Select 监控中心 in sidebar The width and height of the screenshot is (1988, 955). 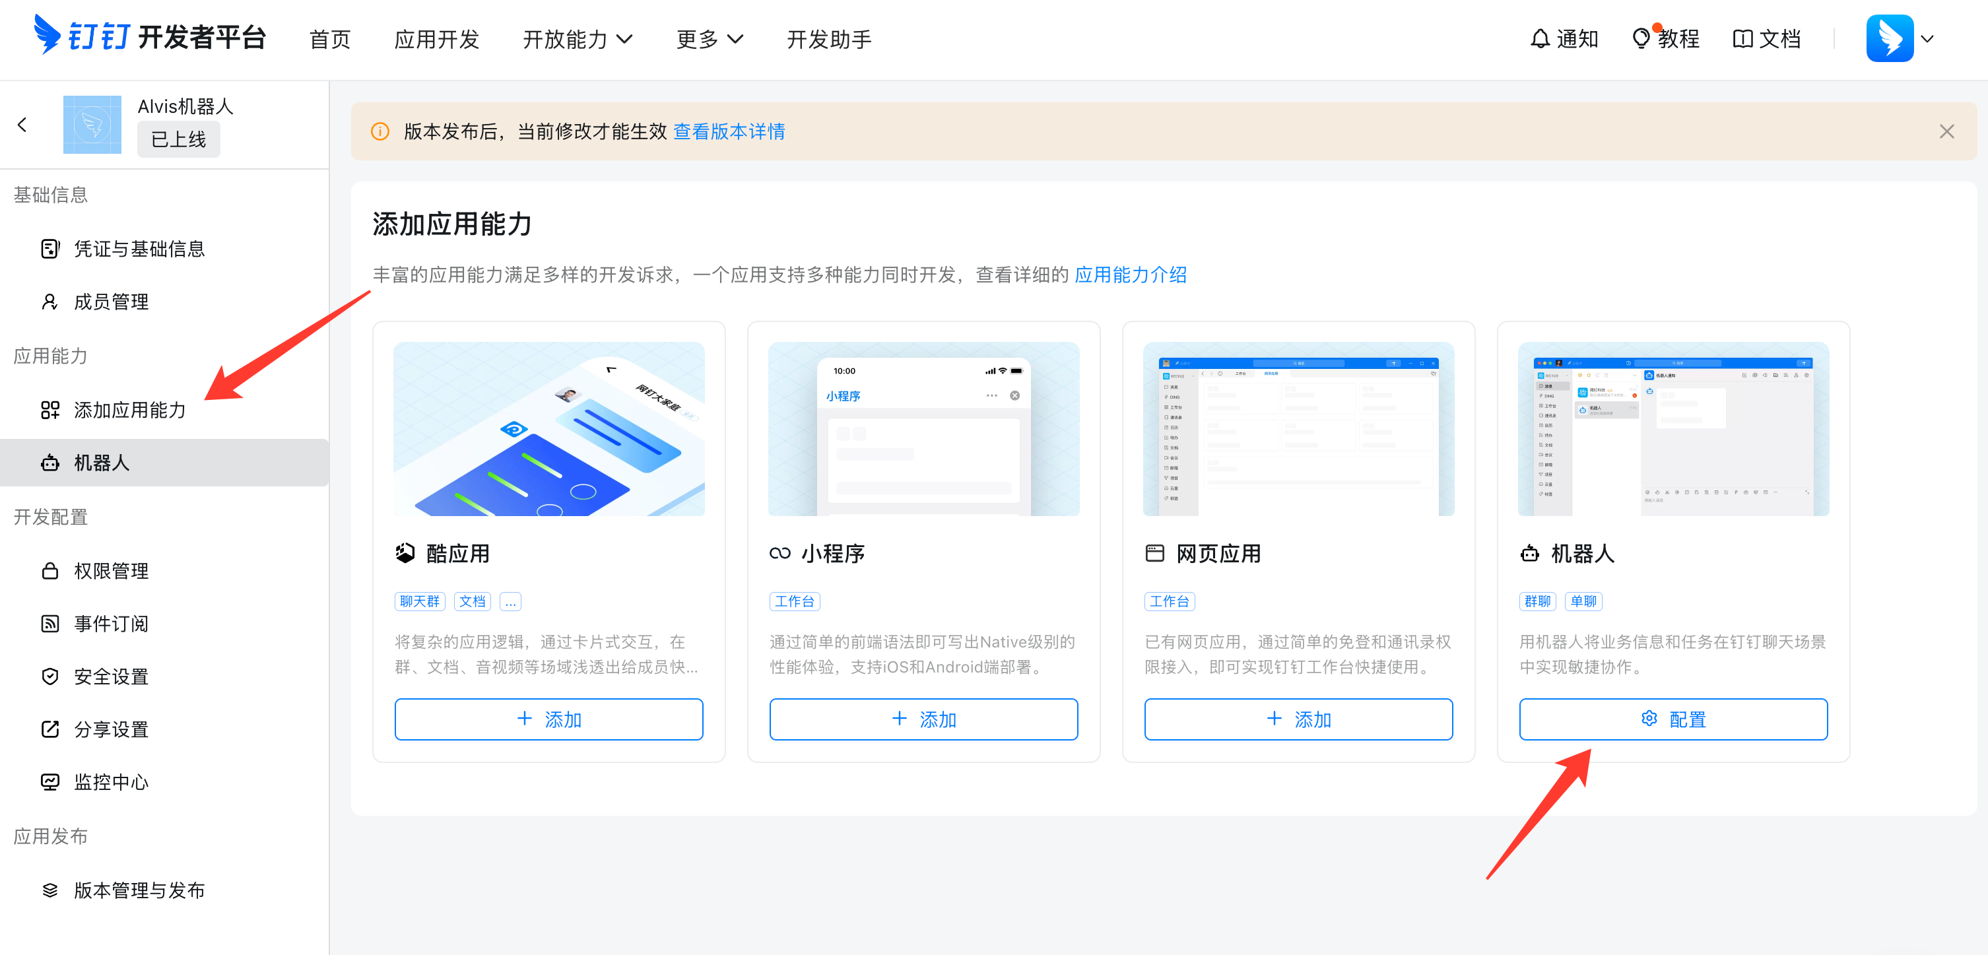point(164,782)
